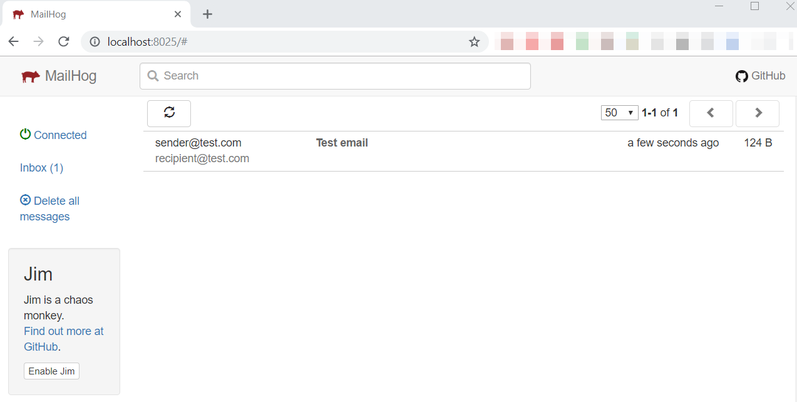Click the browser reload page icon
This screenshot has width=797, height=402.
pyautogui.click(x=63, y=41)
